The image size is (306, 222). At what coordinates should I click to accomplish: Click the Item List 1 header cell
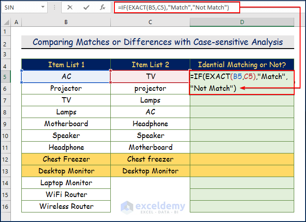pyautogui.click(x=66, y=65)
